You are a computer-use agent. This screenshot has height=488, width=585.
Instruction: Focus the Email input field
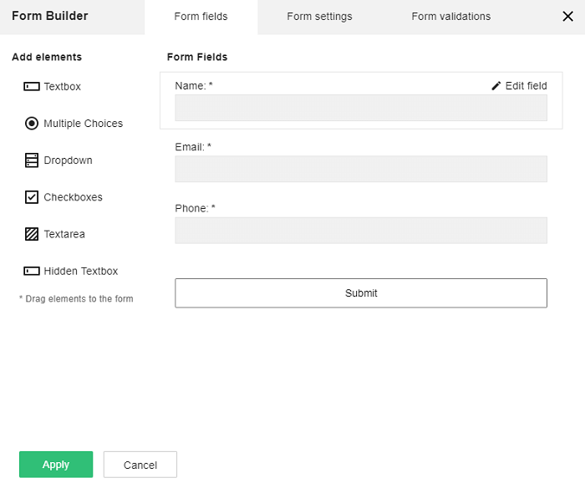point(361,169)
